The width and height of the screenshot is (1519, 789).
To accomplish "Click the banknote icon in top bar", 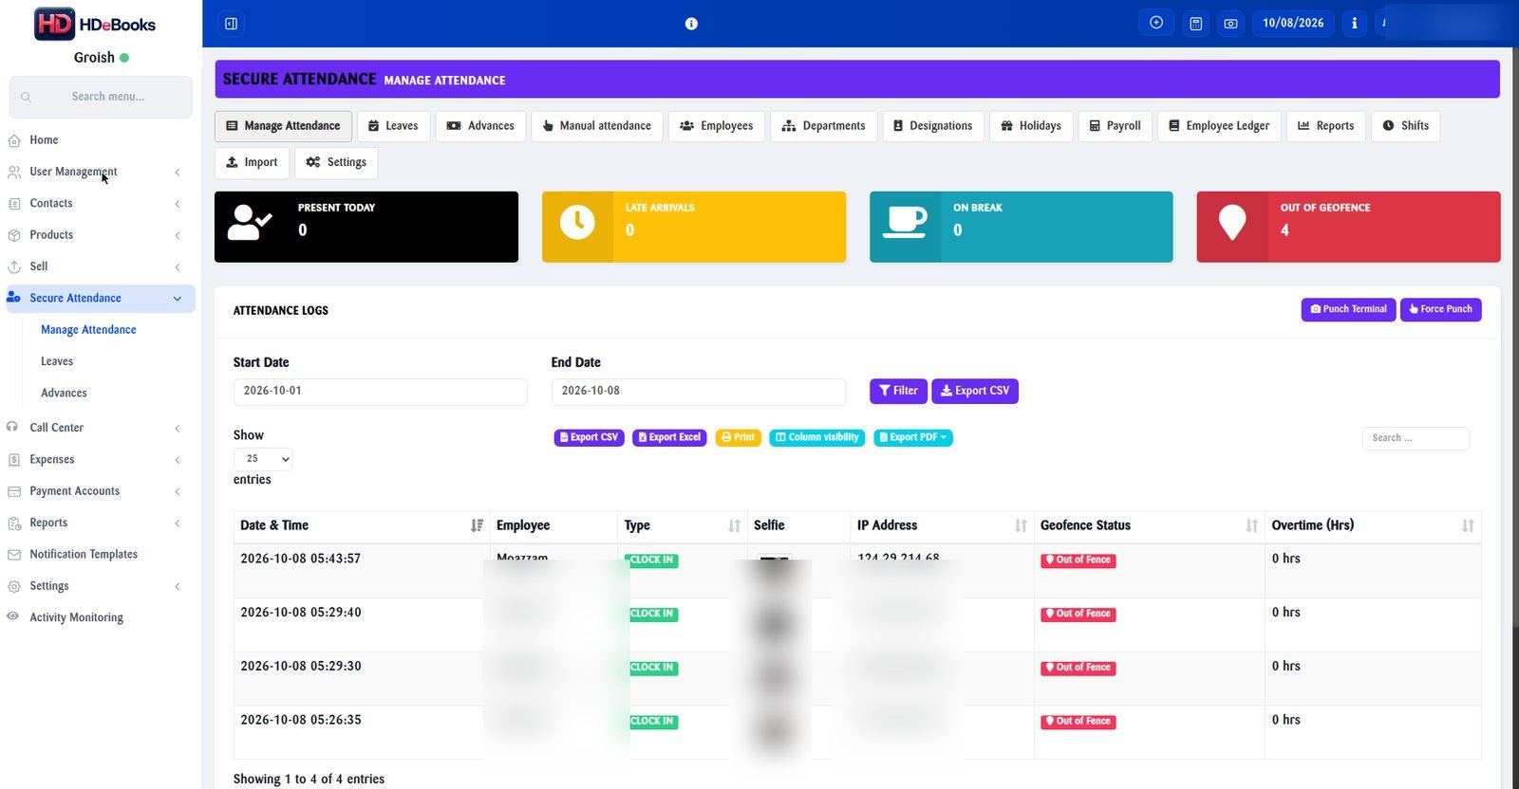I will click(x=1230, y=24).
